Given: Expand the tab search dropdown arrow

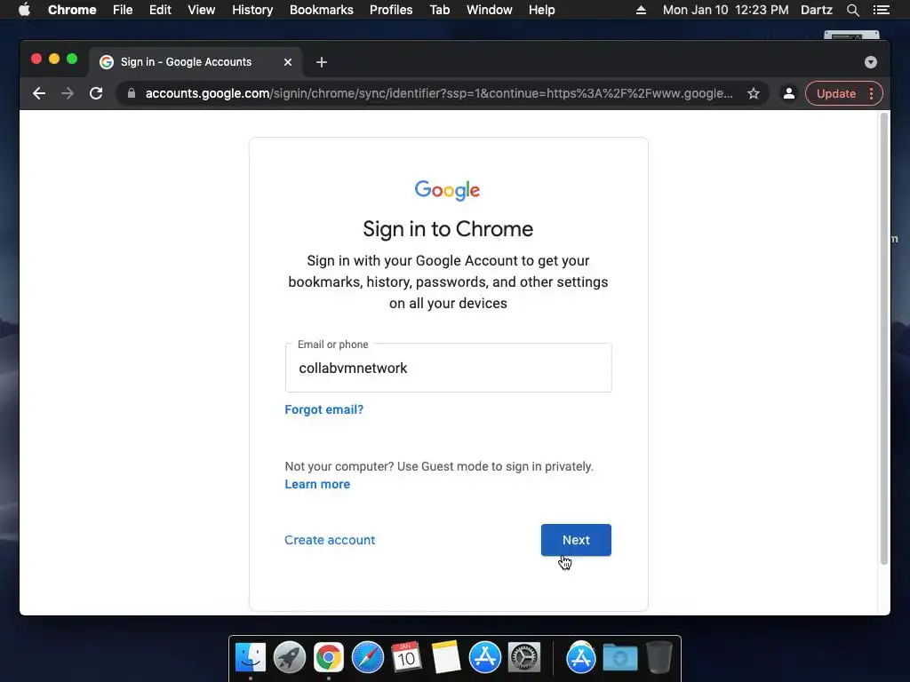Looking at the screenshot, I should coord(871,62).
